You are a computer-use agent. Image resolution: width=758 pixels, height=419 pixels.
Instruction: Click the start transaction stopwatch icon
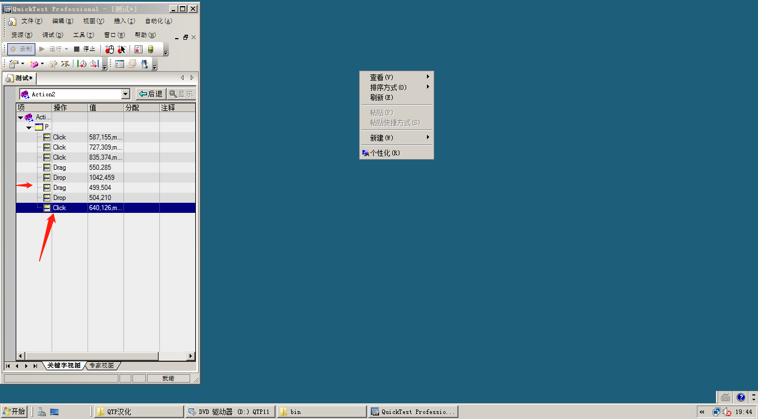click(x=82, y=64)
